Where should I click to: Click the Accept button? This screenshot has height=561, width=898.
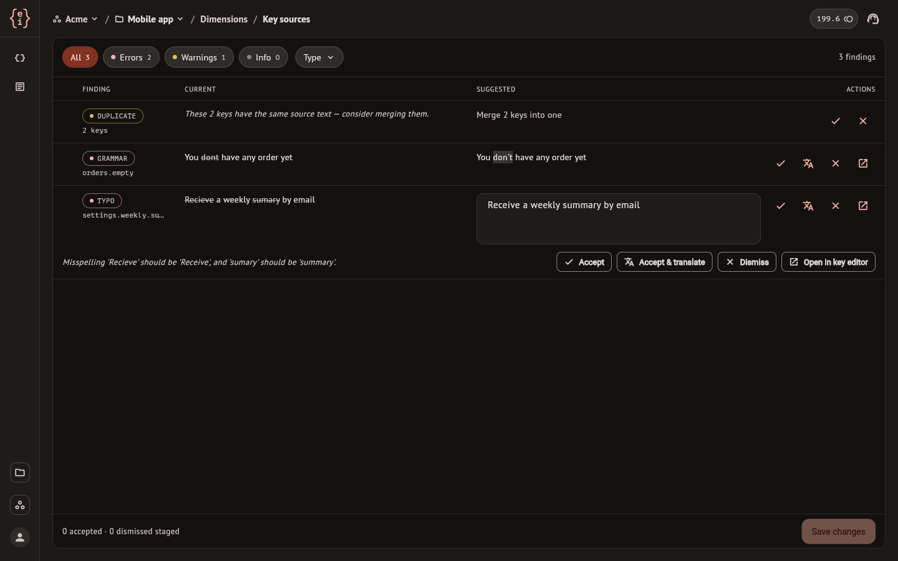pyautogui.click(x=584, y=262)
